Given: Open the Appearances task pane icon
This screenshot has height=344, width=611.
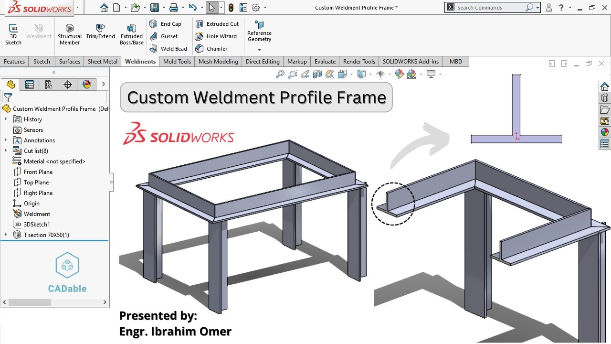Looking at the screenshot, I should point(605,132).
